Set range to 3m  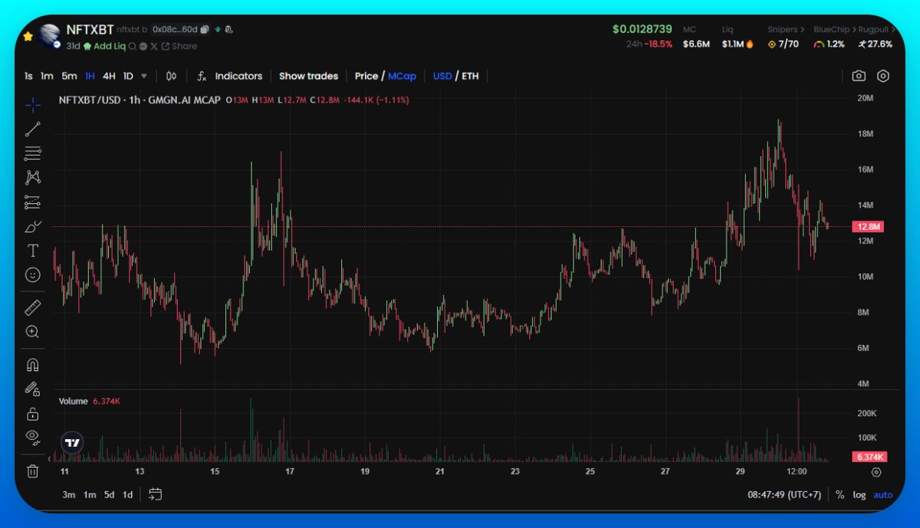point(69,494)
